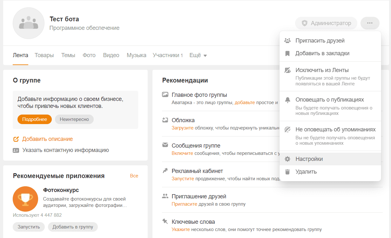
Task: Switch to the Товары tab
Action: point(44,55)
